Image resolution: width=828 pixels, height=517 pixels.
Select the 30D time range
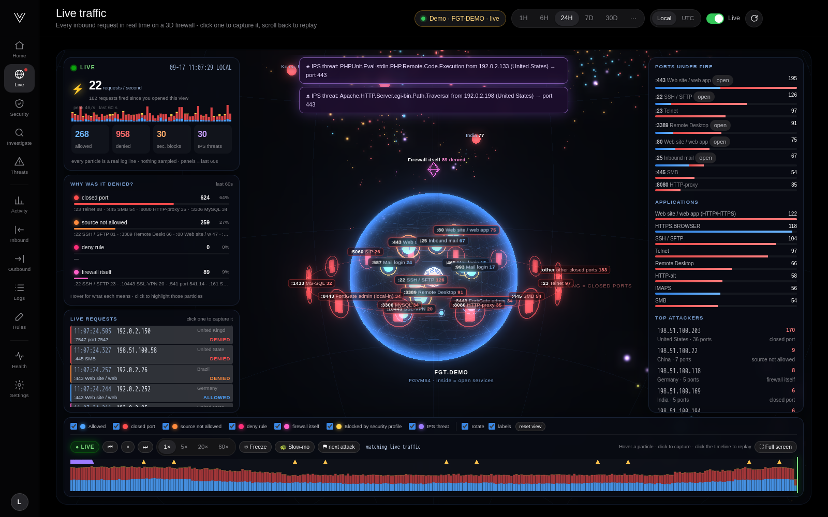(x=612, y=18)
